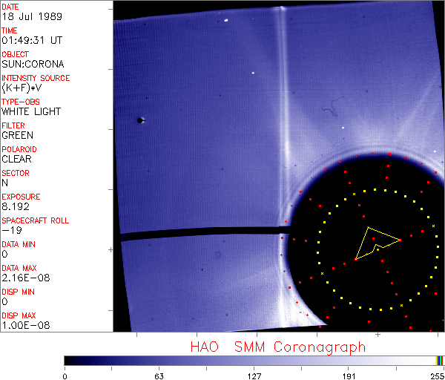Select the 0 value under DISP MIN

5,301
